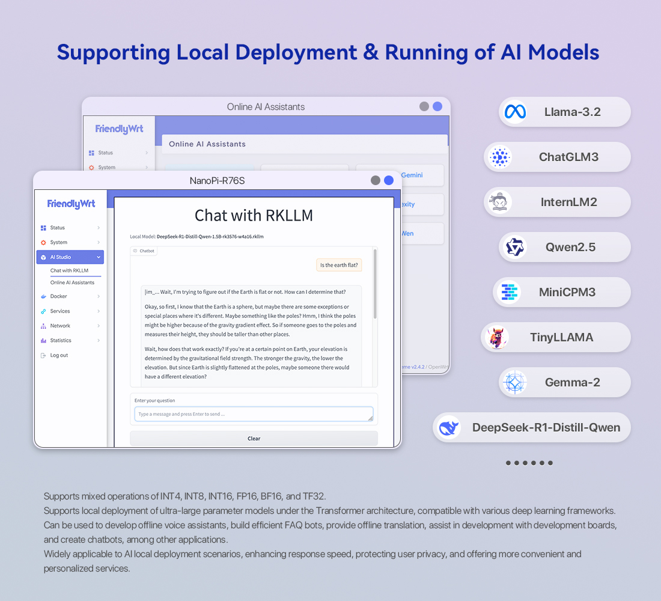Expand the Docker menu arrow
The height and width of the screenshot is (601, 661).
coord(99,296)
